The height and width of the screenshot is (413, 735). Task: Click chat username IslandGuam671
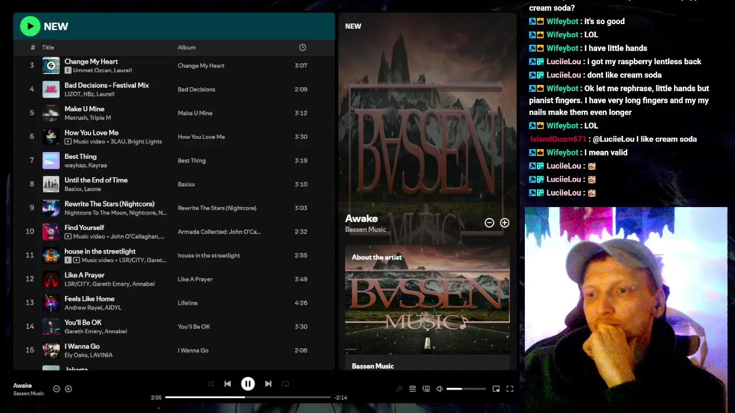point(558,139)
